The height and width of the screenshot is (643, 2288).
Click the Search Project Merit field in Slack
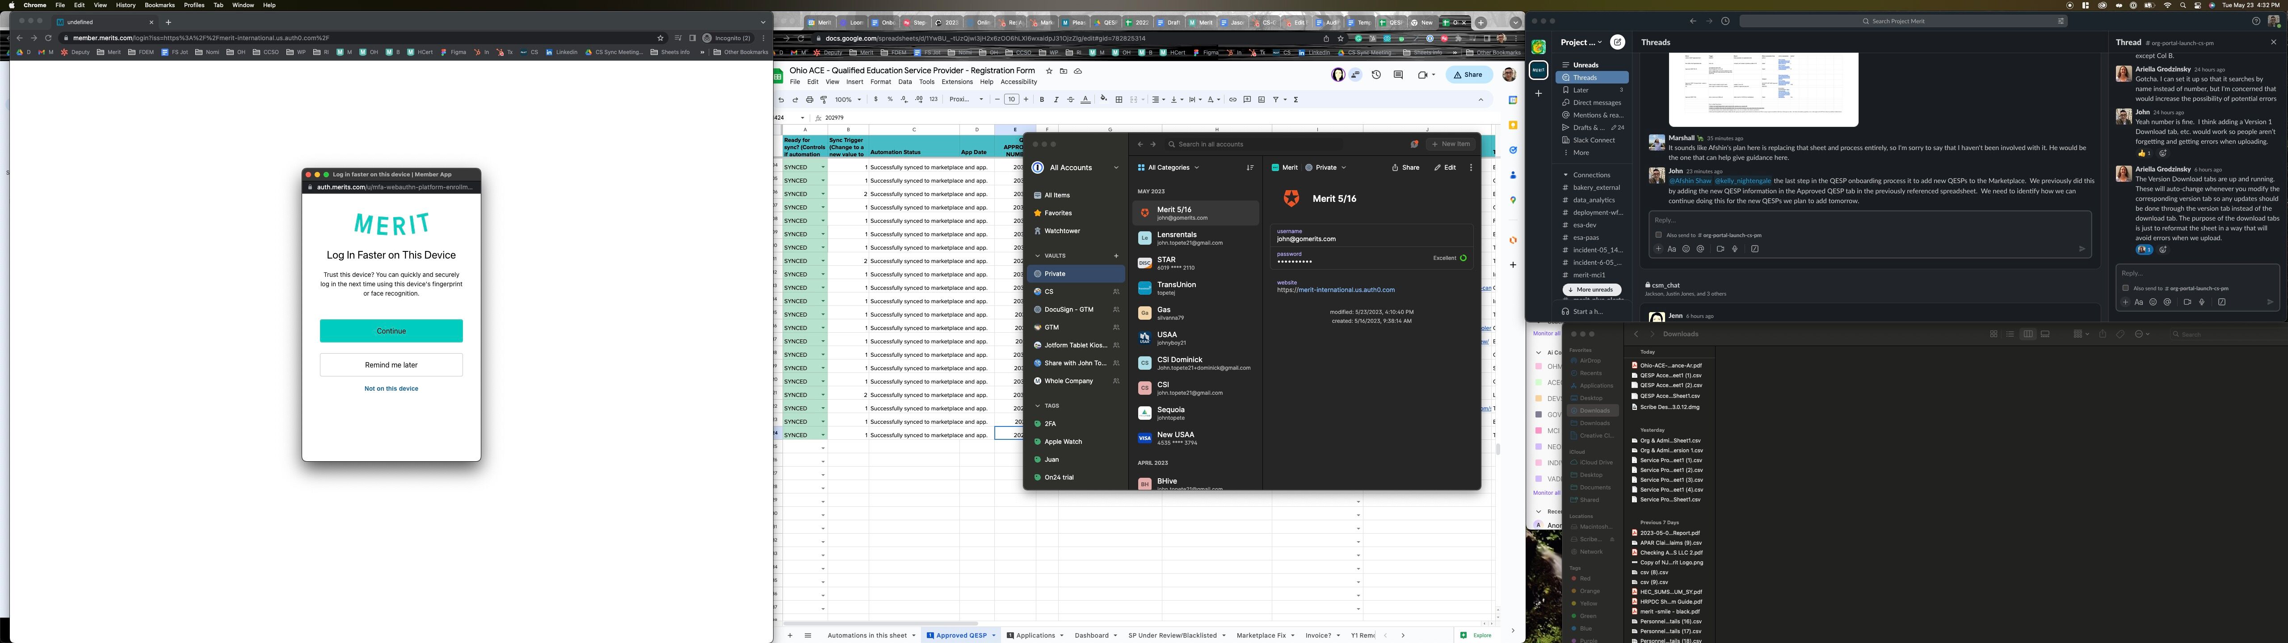[x=1902, y=21]
